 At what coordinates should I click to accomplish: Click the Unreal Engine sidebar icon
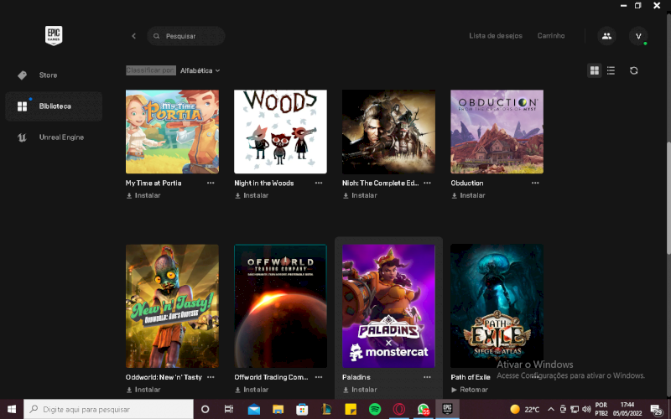[22, 137]
